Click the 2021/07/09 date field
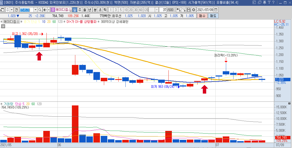 (x=205, y=10)
